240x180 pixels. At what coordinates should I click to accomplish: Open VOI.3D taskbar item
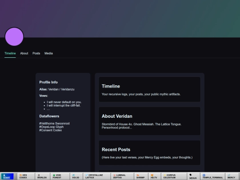(x=76, y=176)
